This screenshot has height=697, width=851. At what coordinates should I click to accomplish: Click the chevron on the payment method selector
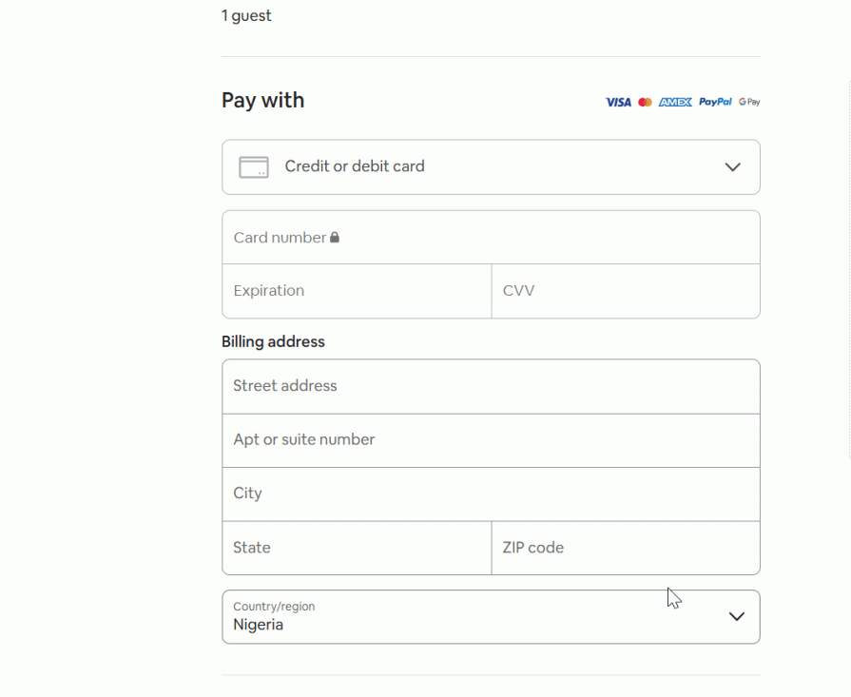click(732, 166)
